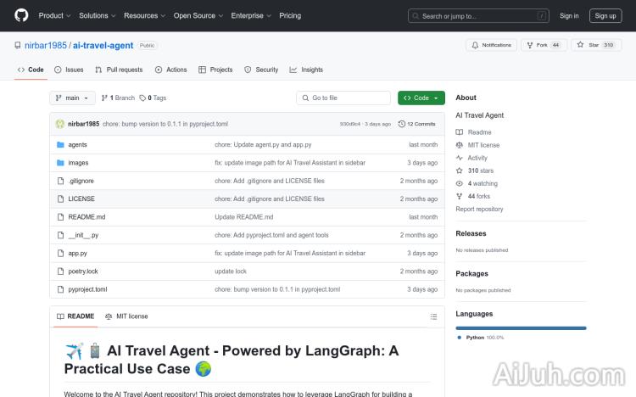Open the MIT license link in About
Image resolution: width=636 pixels, height=397 pixels.
(477, 145)
